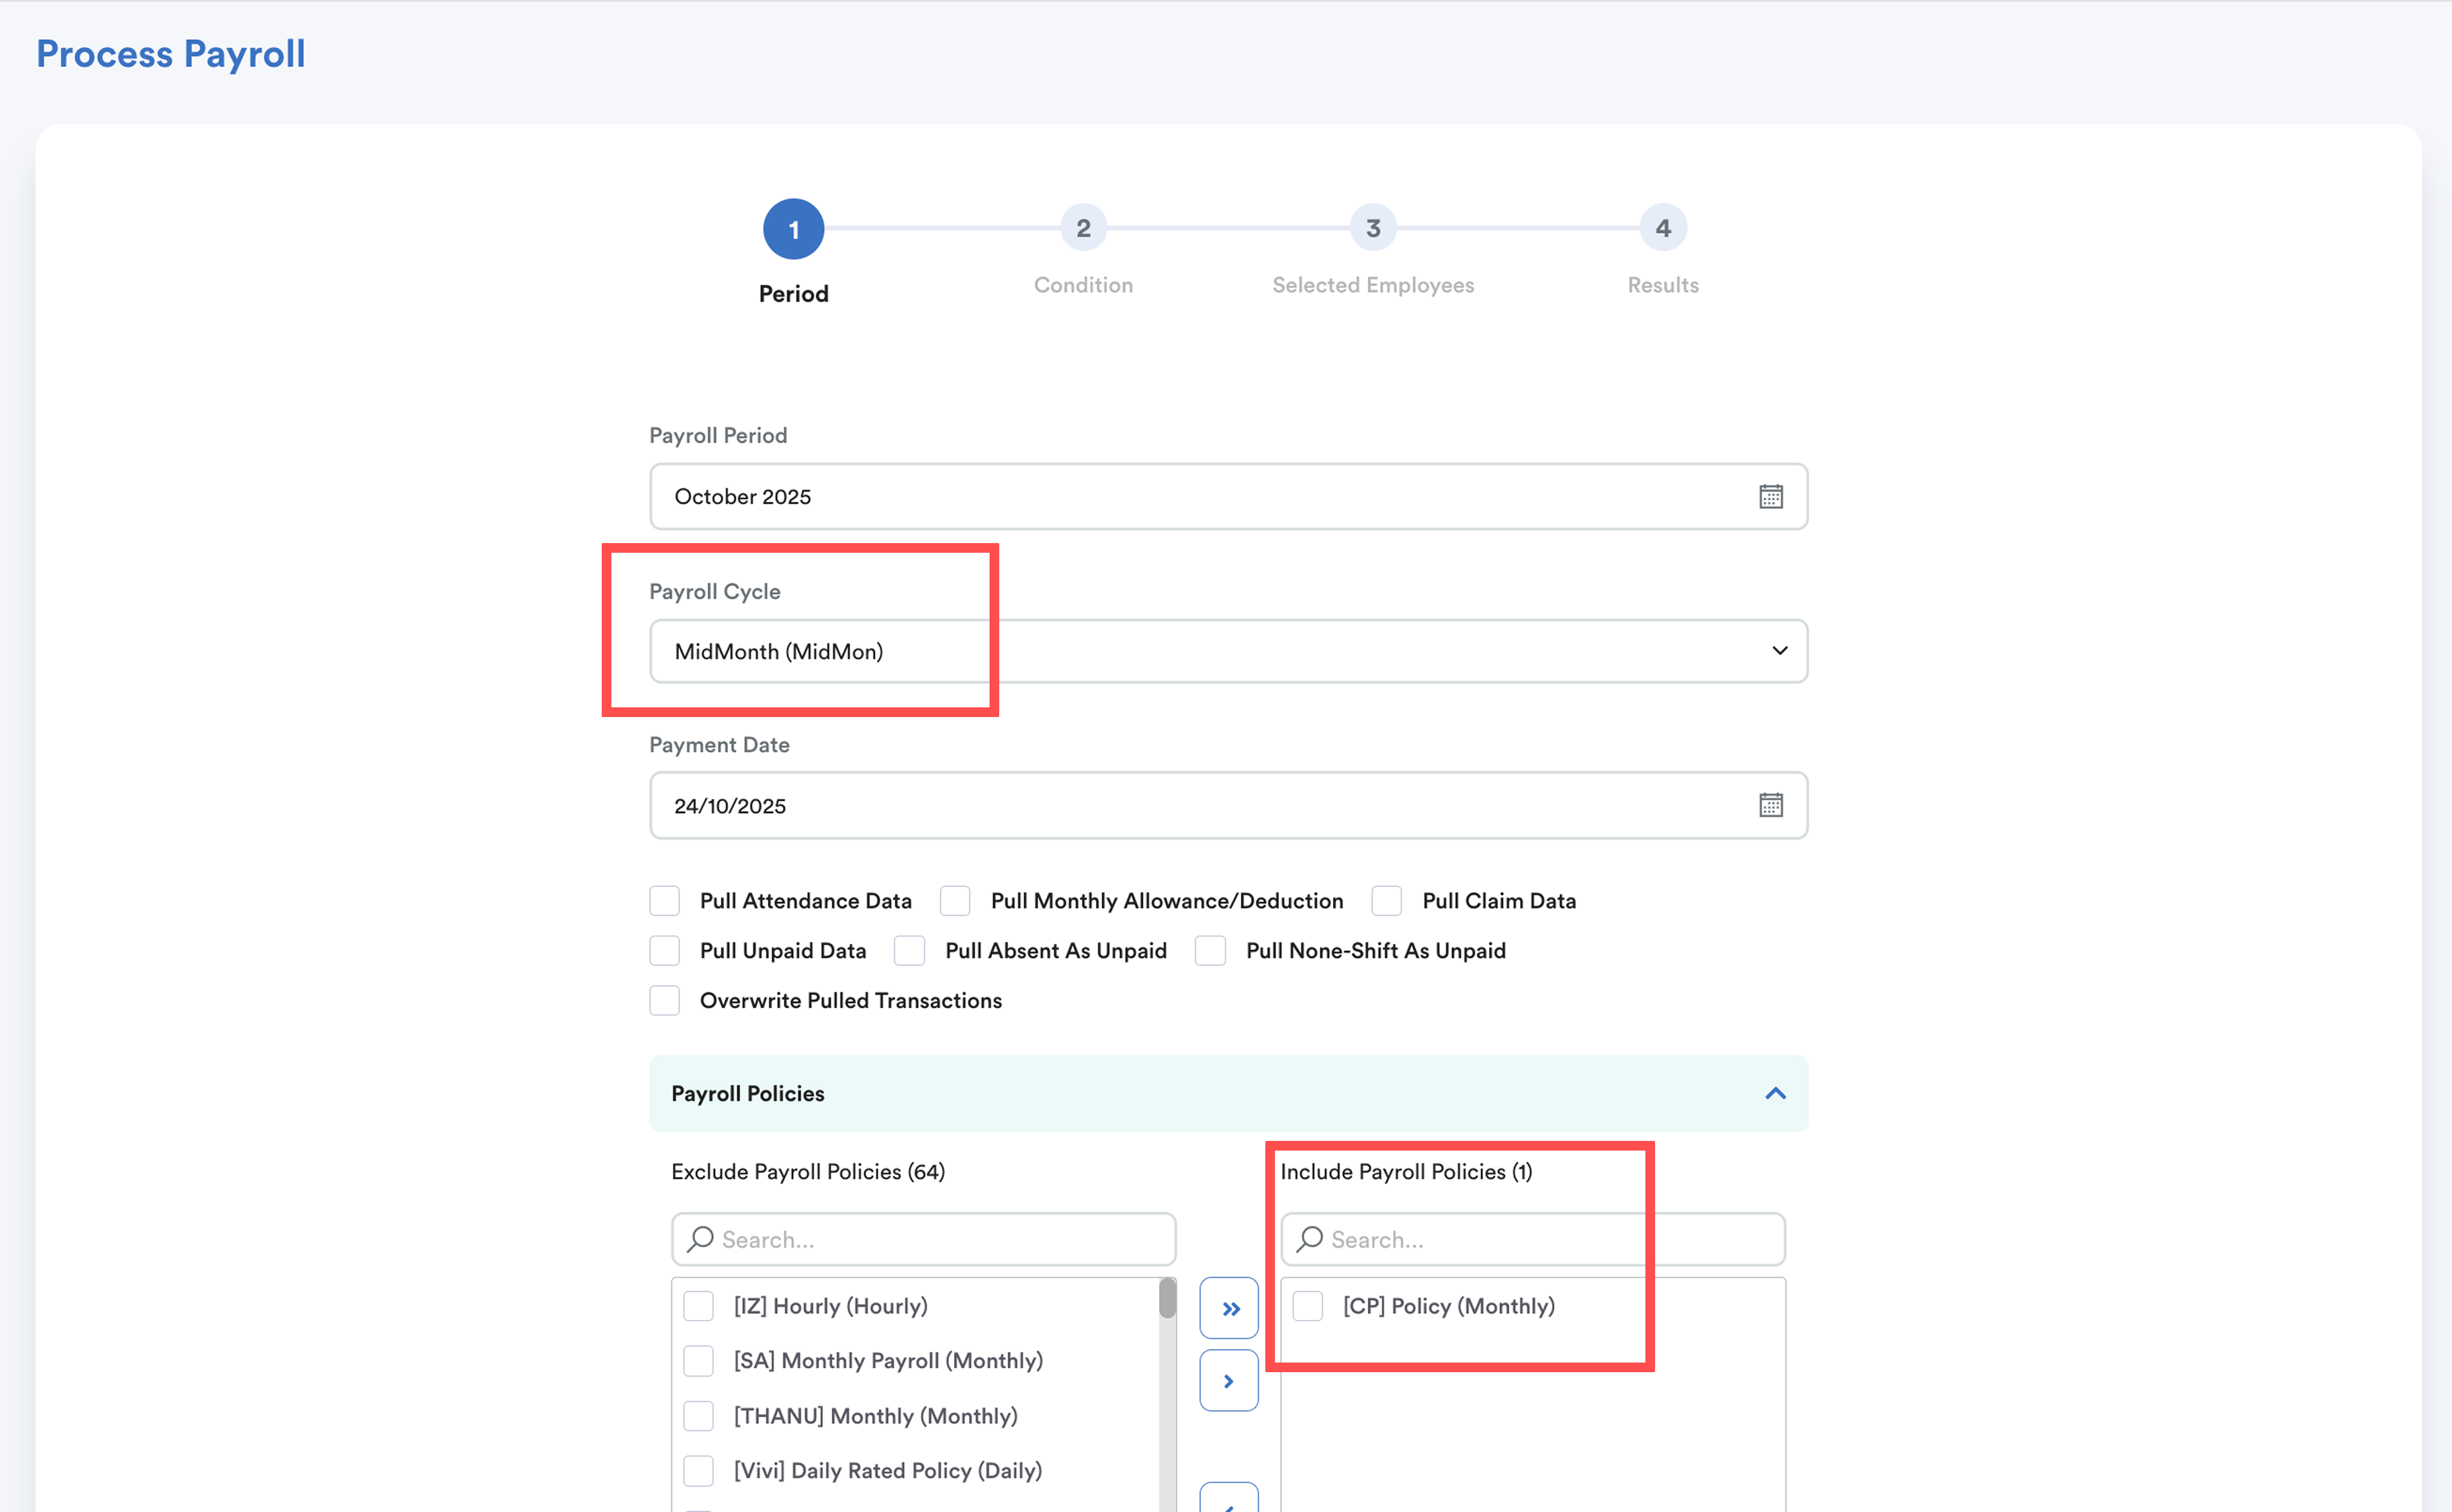Click the search icon in Exclude Payroll Policies
The image size is (2452, 1512).
tap(701, 1239)
